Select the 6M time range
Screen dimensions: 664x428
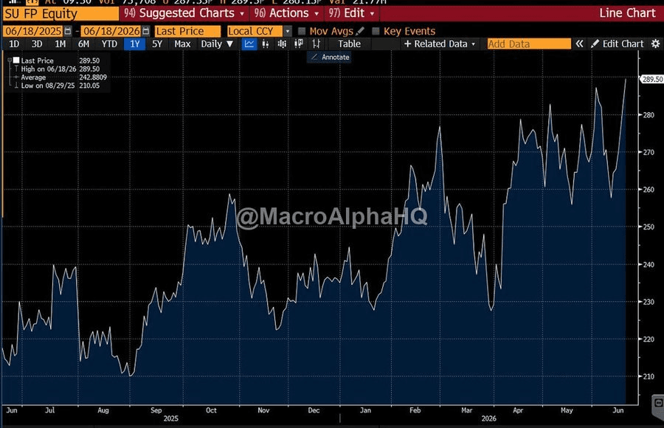point(83,44)
